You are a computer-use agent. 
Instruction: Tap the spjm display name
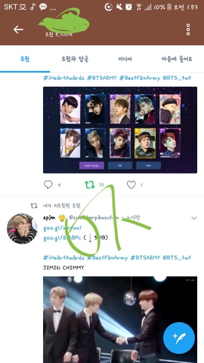coord(49,218)
